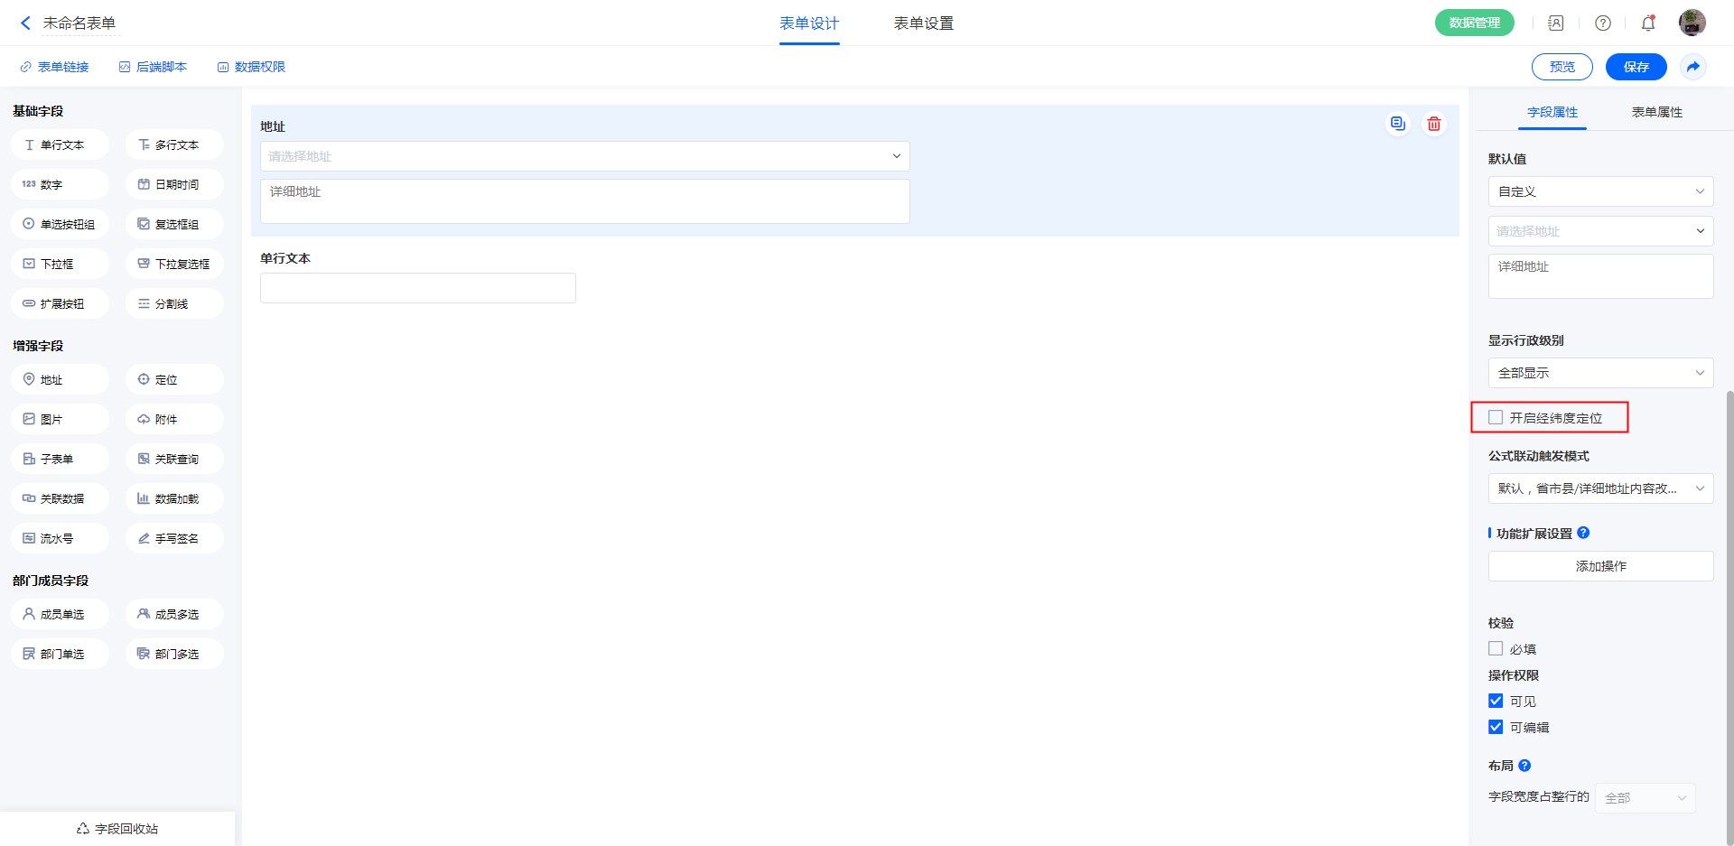Click the copy field icon on address field
This screenshot has height=846, width=1734.
[x=1397, y=125]
